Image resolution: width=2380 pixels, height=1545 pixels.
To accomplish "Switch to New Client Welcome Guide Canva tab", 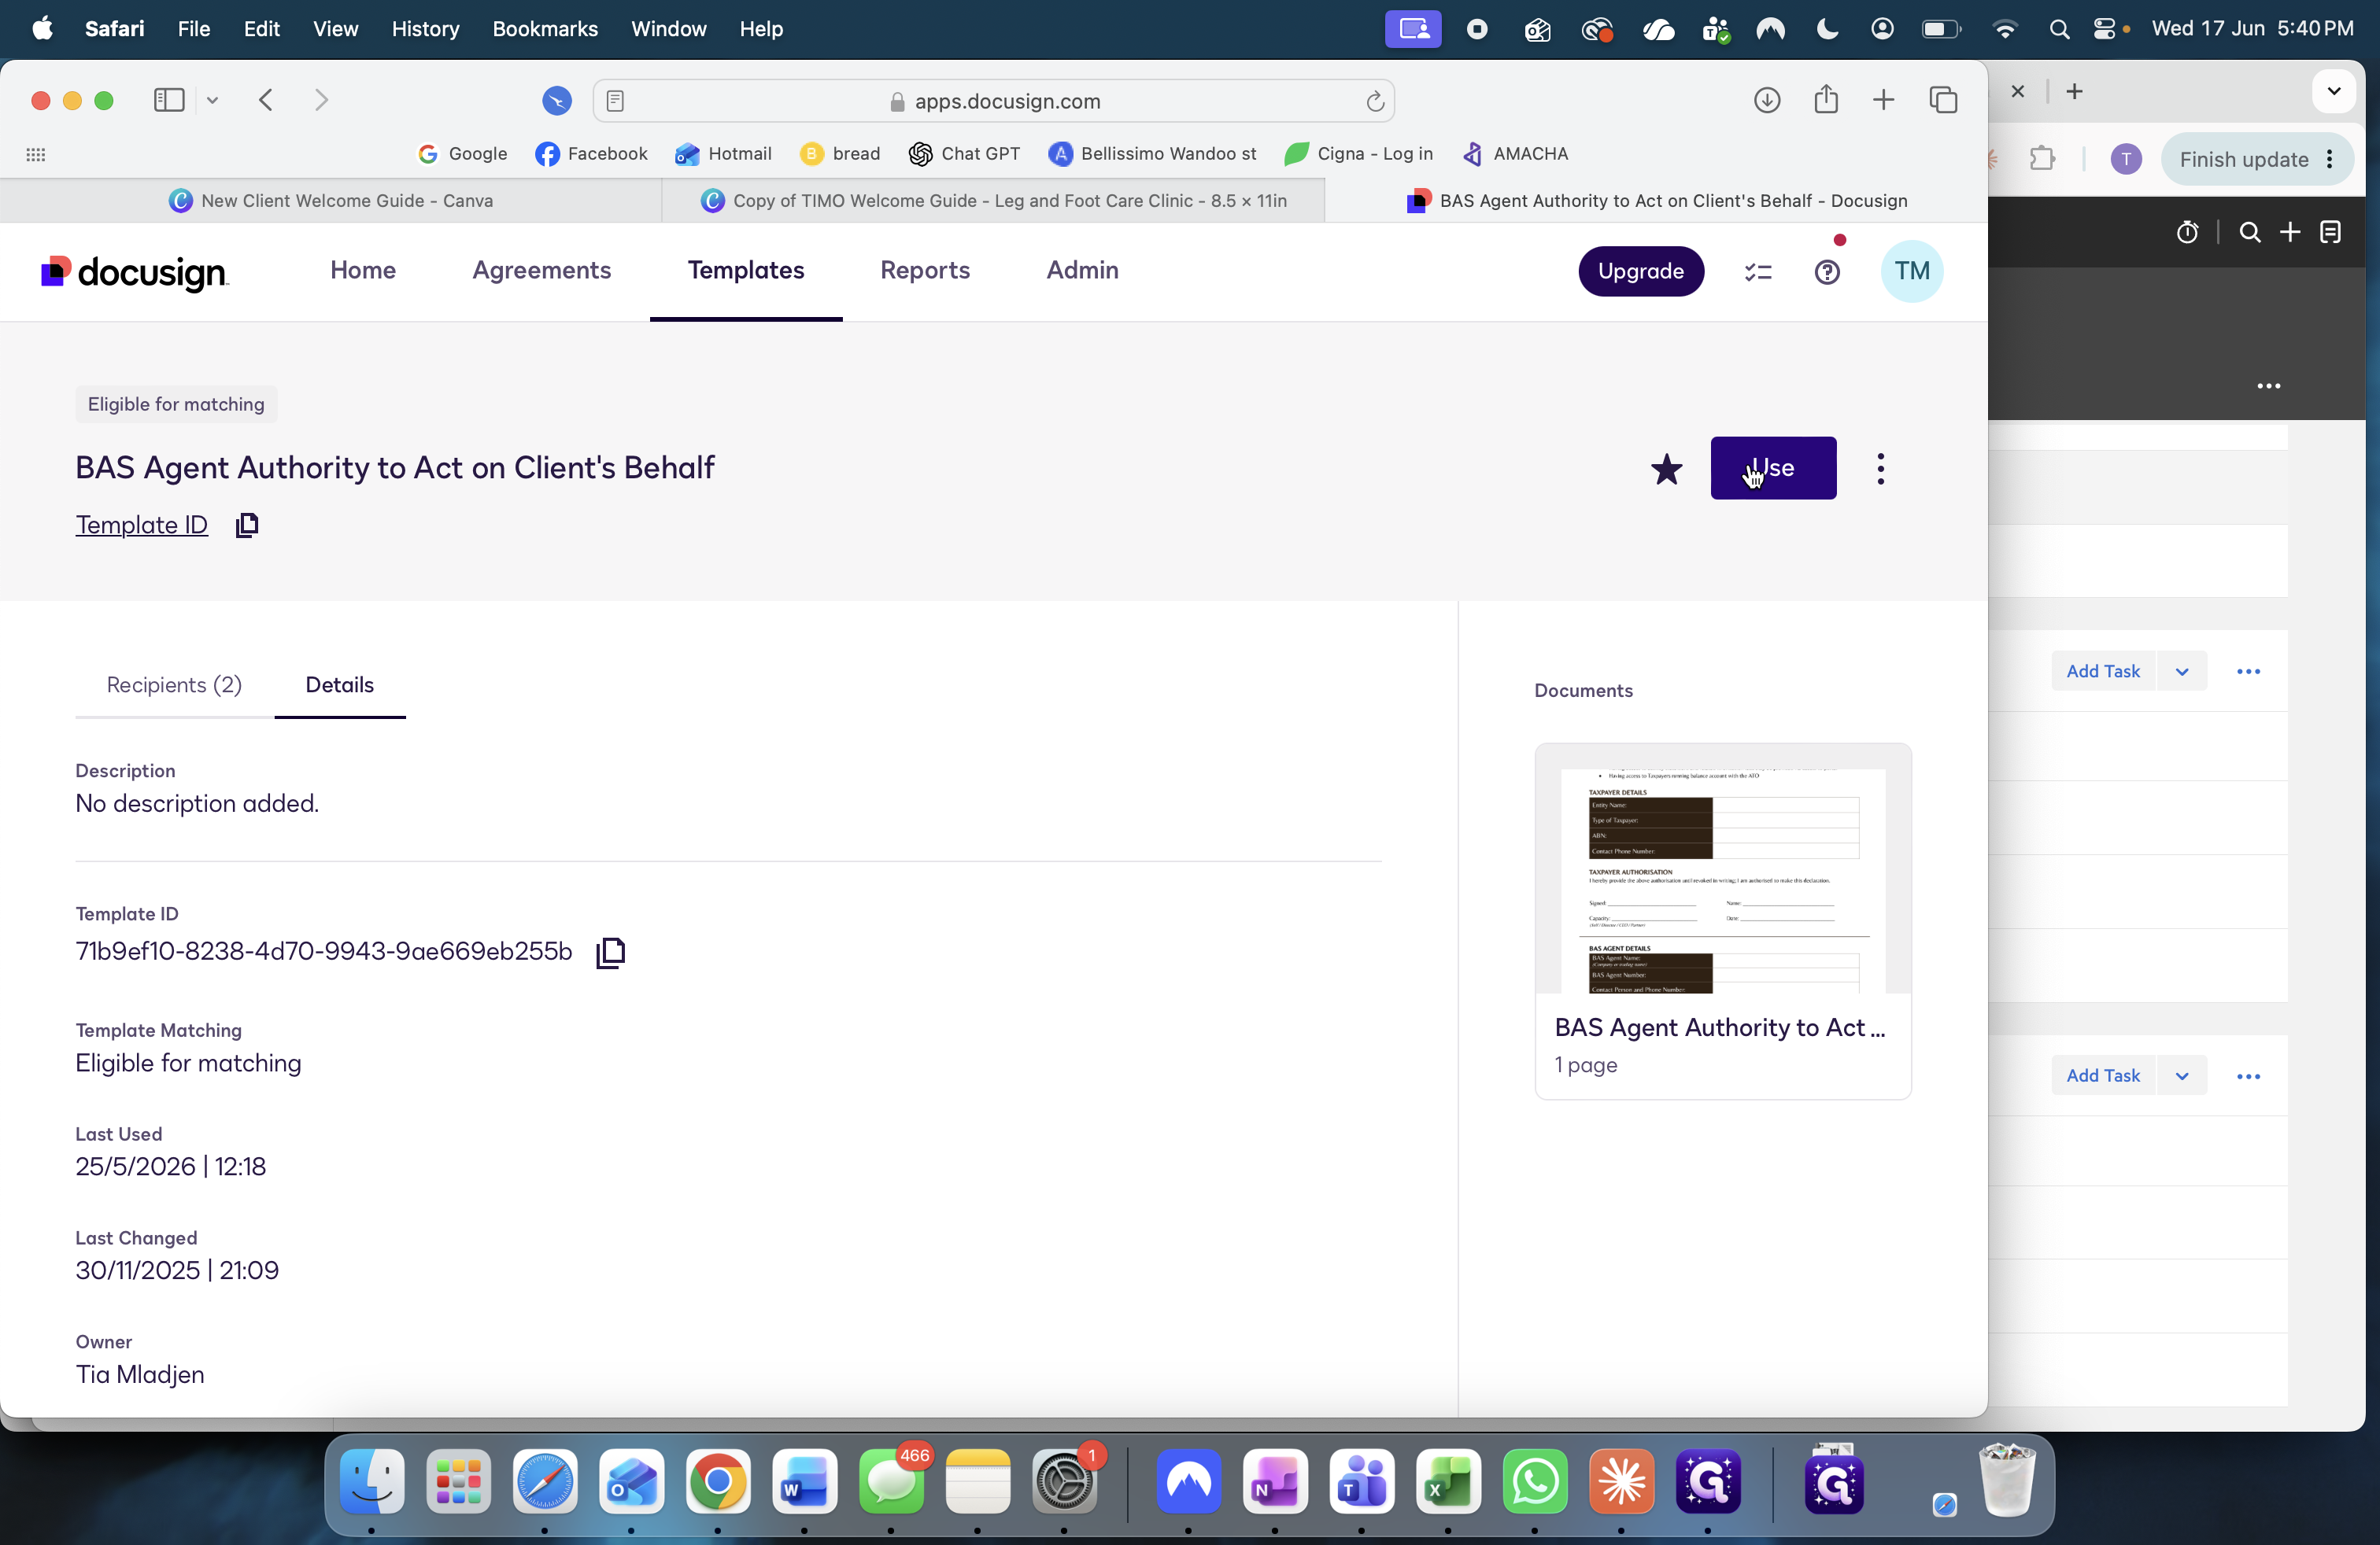I will pos(331,201).
